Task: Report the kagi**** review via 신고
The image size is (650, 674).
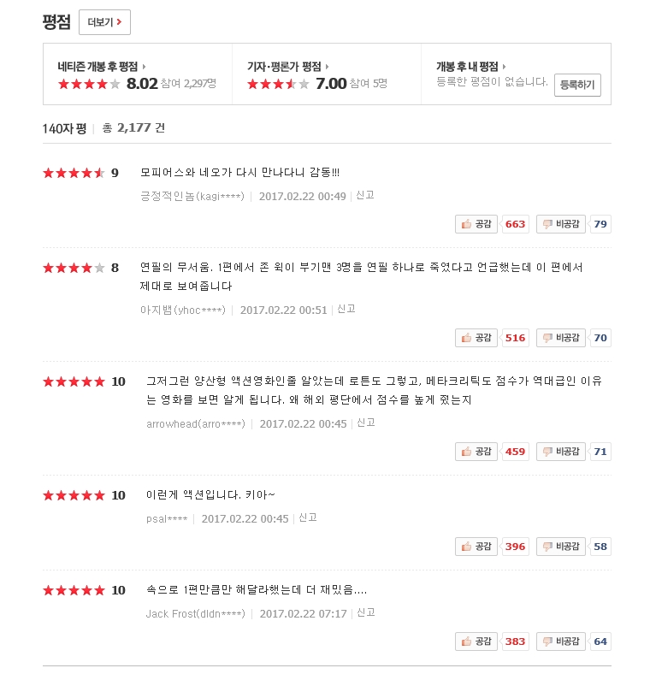Action: 365,196
